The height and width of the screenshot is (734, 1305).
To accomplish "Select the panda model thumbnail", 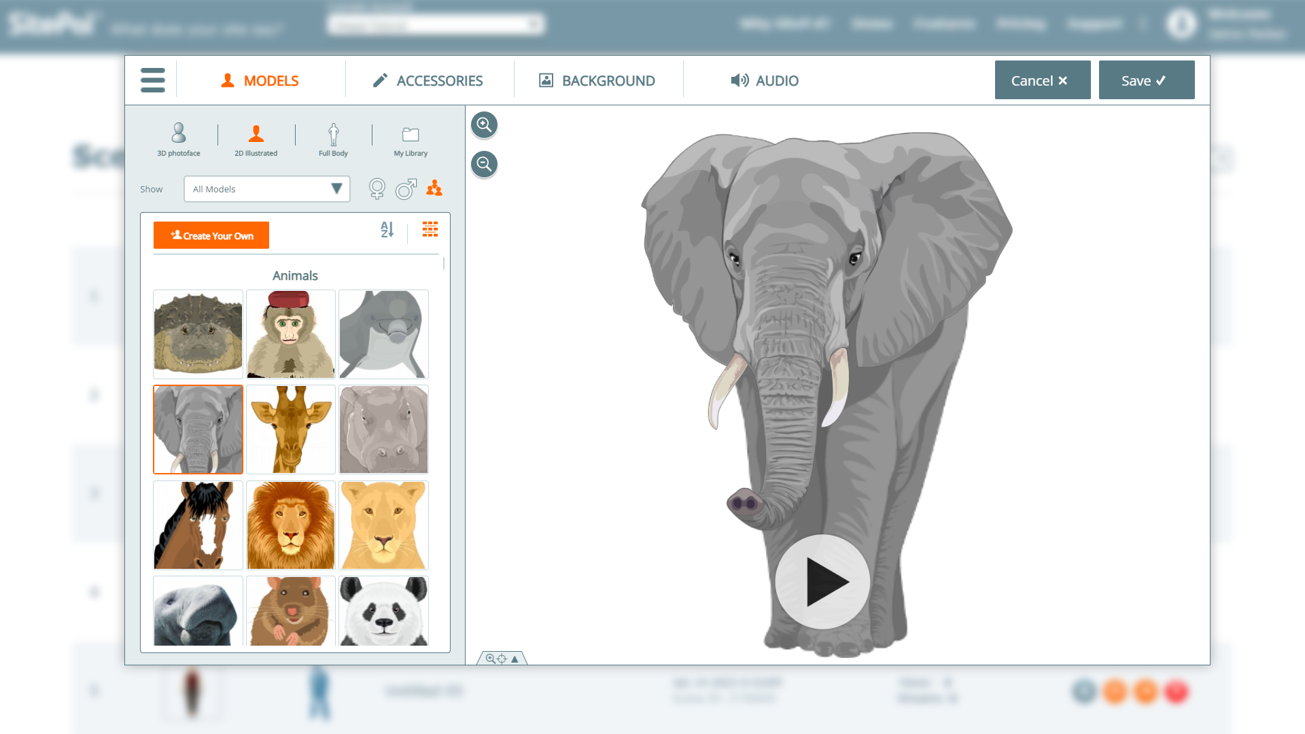I will tap(383, 611).
